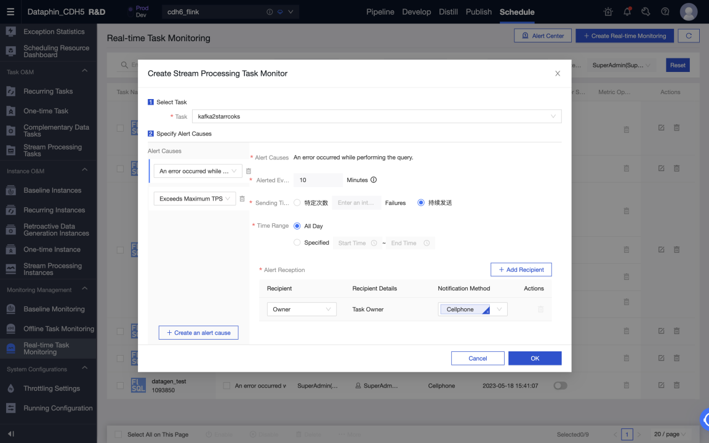Delete the 'Exceeds Maximum TPS' alert cause

pos(242,199)
